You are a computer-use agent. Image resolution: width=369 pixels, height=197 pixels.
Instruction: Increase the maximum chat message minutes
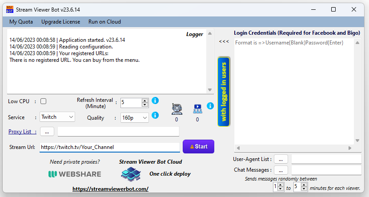click(304, 185)
